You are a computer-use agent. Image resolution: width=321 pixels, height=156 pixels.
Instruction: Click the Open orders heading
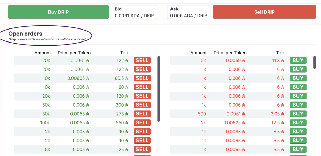coord(25,34)
